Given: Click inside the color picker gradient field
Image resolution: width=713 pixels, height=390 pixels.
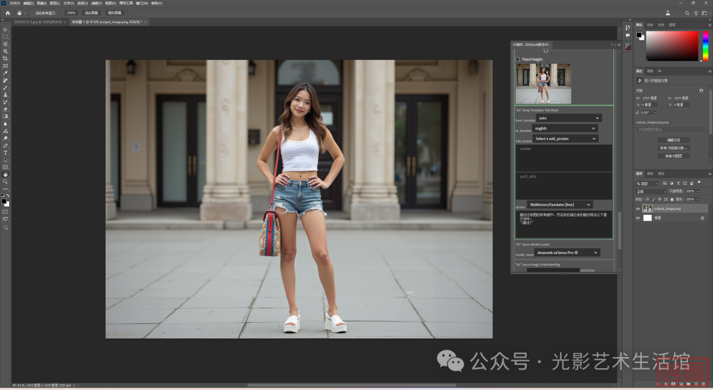Looking at the screenshot, I should [x=671, y=46].
